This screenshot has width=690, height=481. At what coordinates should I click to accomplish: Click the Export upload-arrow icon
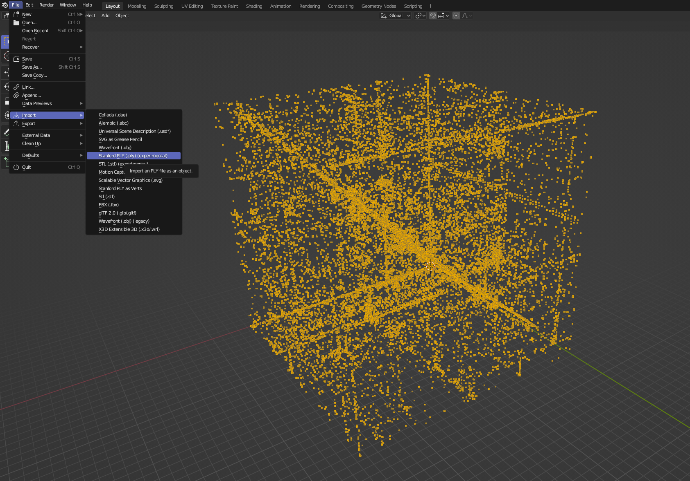(16, 123)
